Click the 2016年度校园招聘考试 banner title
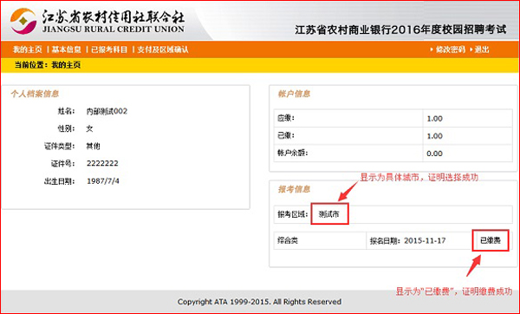Screen dimensions: 520x314 [x=400, y=29]
